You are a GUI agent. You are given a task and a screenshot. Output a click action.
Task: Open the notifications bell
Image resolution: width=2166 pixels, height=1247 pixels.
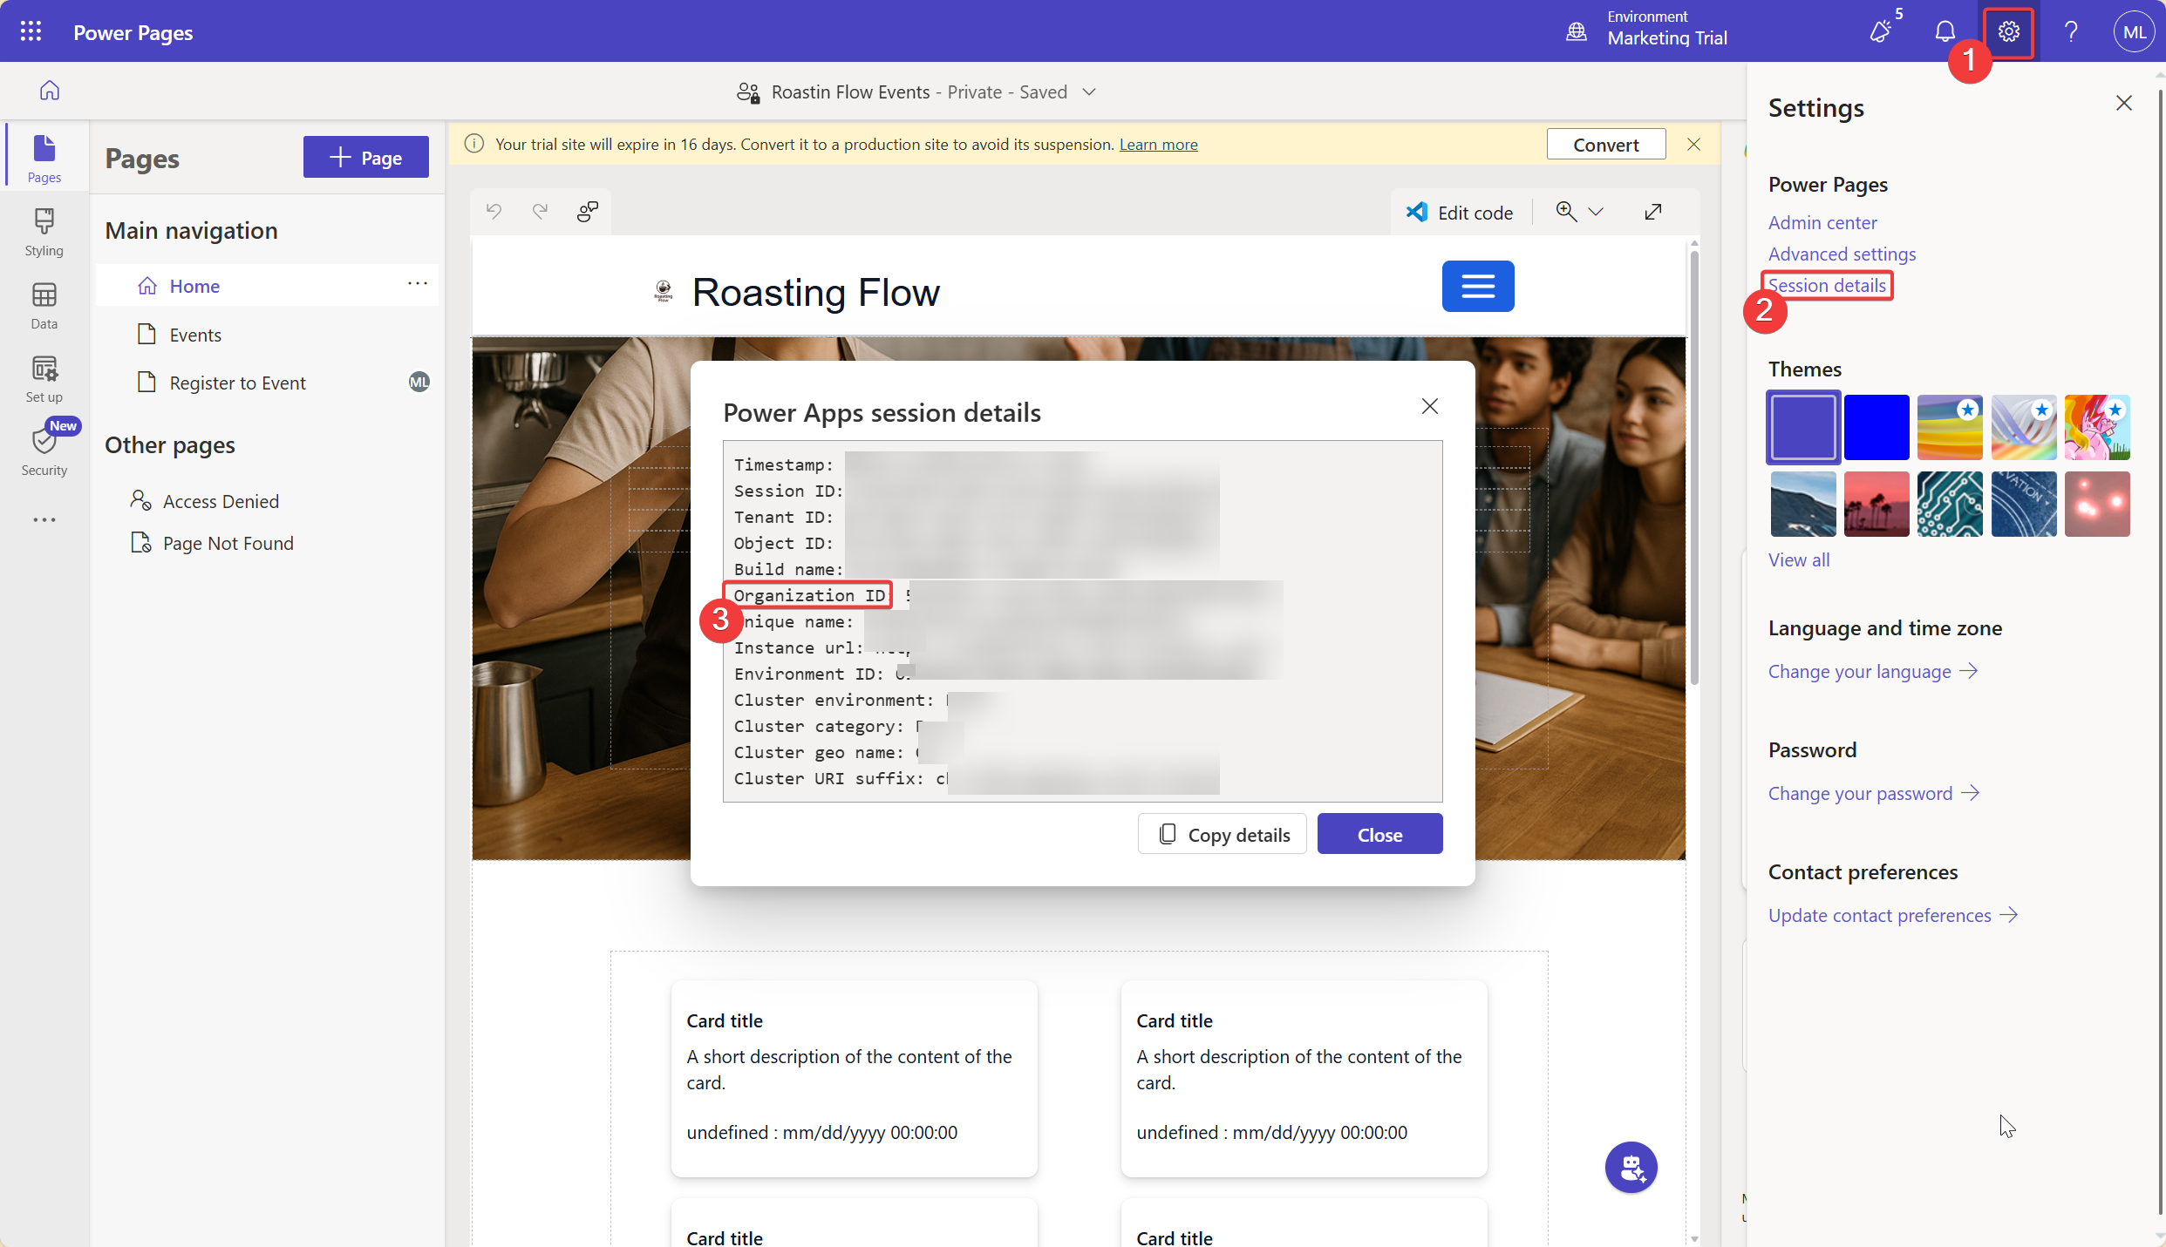pos(1945,31)
